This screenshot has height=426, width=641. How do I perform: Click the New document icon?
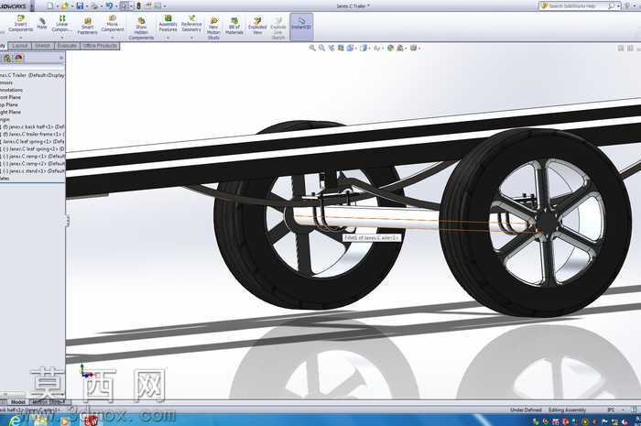coord(49,5)
